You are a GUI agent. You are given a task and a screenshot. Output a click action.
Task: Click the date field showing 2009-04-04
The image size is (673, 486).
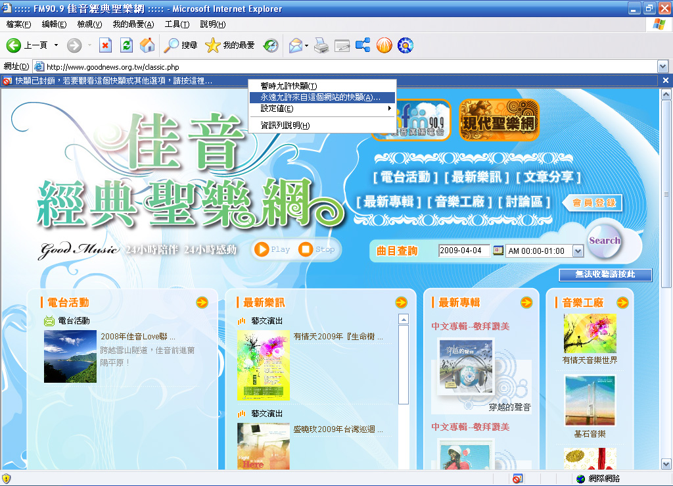click(464, 251)
